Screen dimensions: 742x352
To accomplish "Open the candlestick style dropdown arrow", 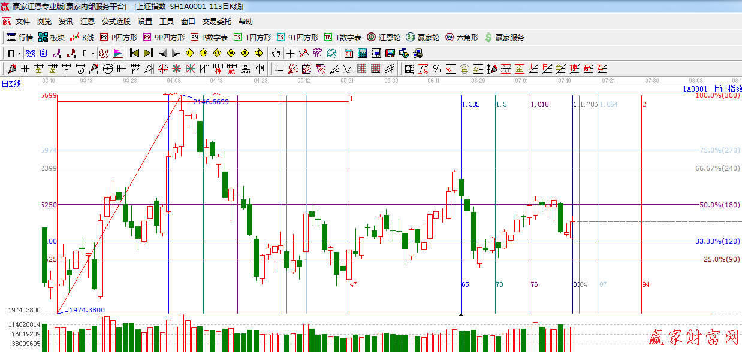I will coord(93,53).
